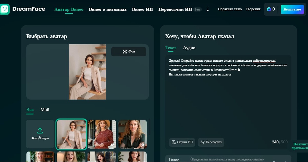Open the Творения link
Viewport: 308px width, 162px height.
click(x=253, y=9)
